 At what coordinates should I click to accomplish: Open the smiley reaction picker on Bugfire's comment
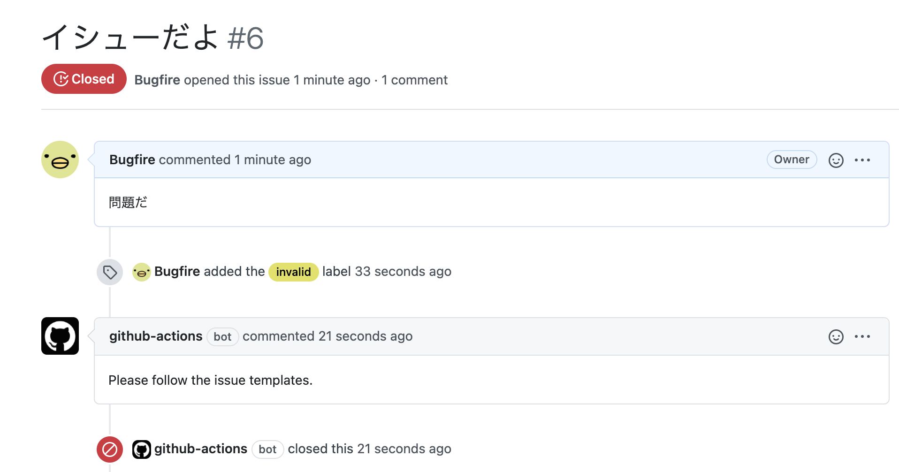836,160
